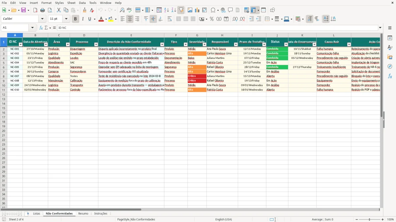The height and width of the screenshot is (222, 396).
Task: Open Print Preview via toolbar icon
Action: [50, 10]
